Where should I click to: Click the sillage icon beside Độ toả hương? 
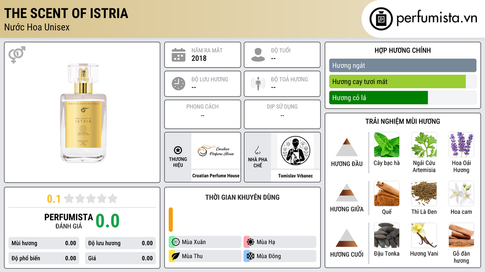click(x=258, y=84)
